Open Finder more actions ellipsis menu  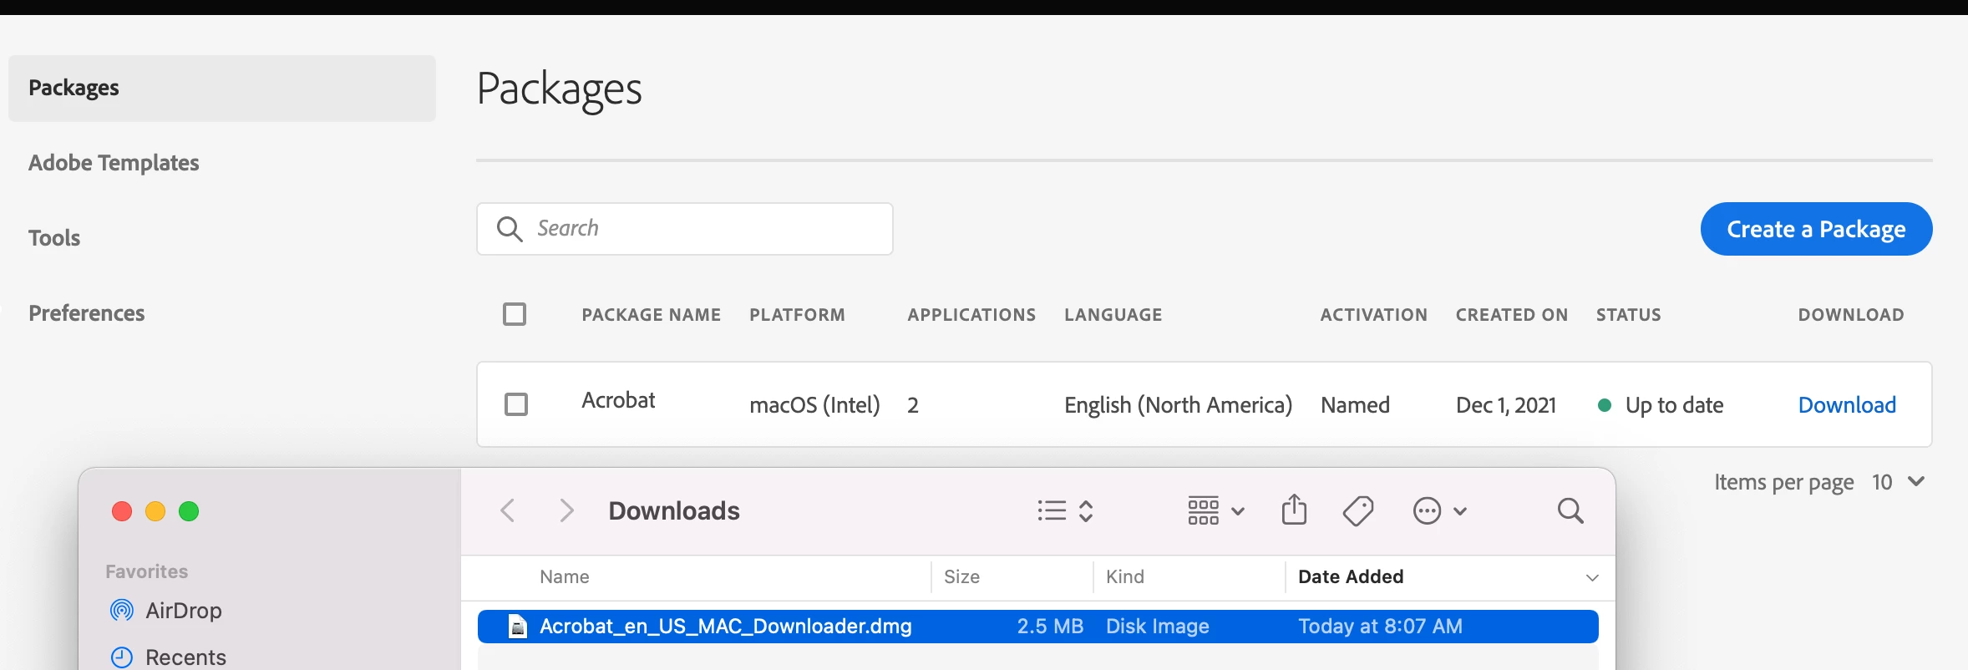[1427, 510]
